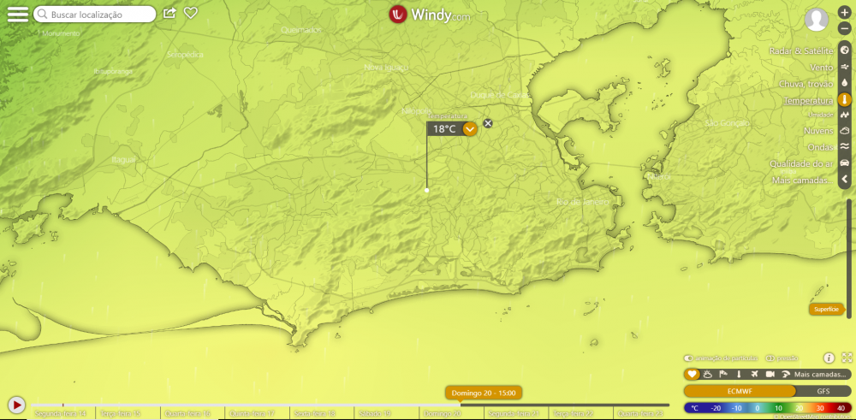Switch forecast model to GFS
The image size is (856, 420).
point(823,391)
